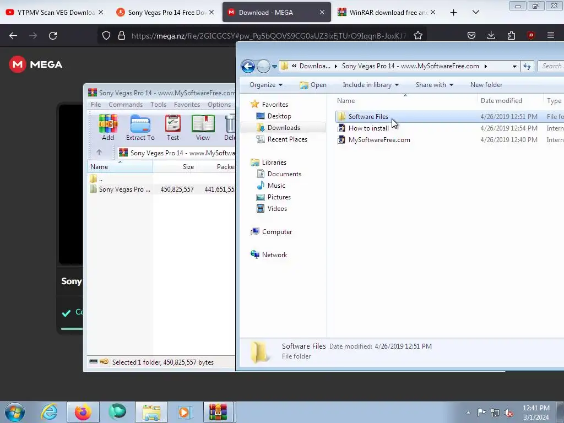564x423 pixels.
Task: Switch to the YTPMV Scan VEG Download tab
Action: click(x=55, y=12)
